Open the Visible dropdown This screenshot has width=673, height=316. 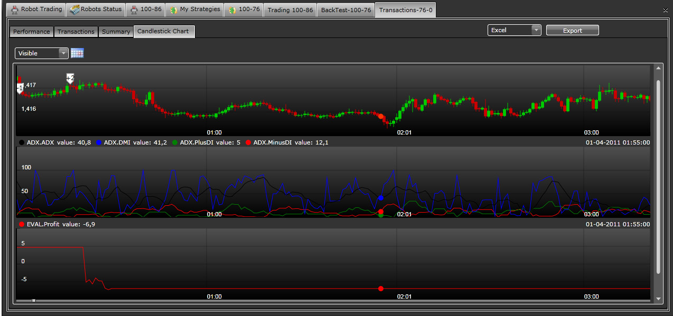click(x=42, y=53)
